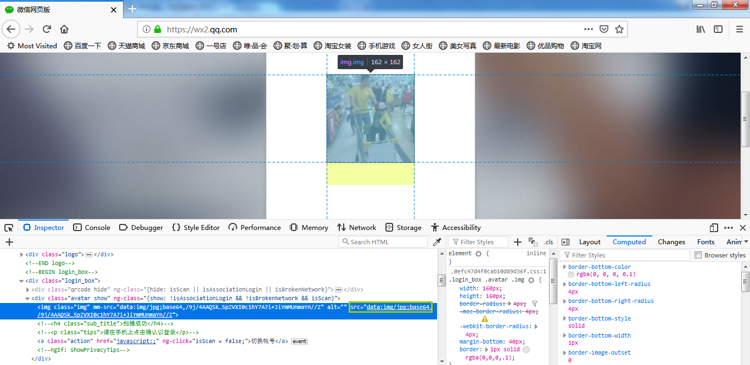Filter rules containing border-radius property
The image size is (750, 365).
pos(535,304)
